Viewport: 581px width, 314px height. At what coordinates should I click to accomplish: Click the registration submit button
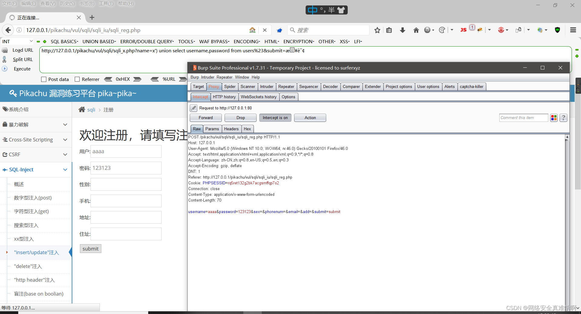pyautogui.click(x=90, y=249)
